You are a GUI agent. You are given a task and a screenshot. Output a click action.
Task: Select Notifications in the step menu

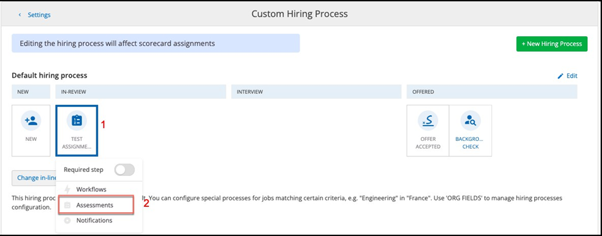[94, 220]
